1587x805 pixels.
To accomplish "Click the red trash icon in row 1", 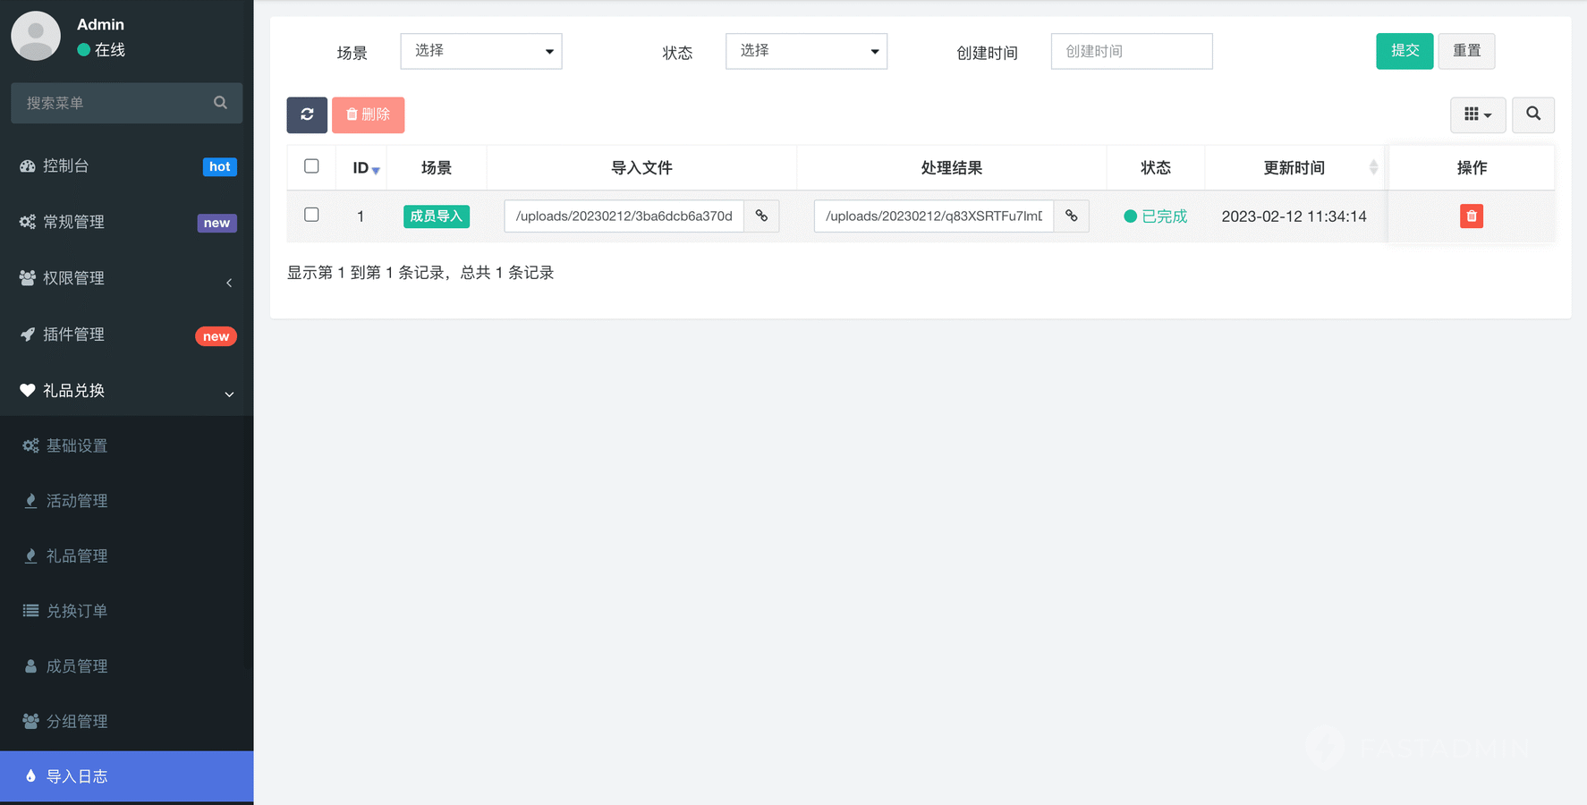I will click(x=1471, y=216).
